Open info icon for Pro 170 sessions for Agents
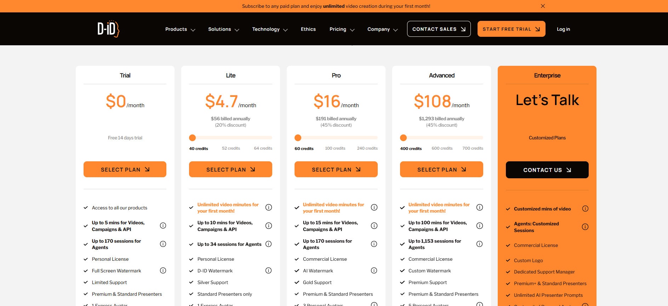Screen dimensions: 668x306 pyautogui.click(x=374, y=244)
